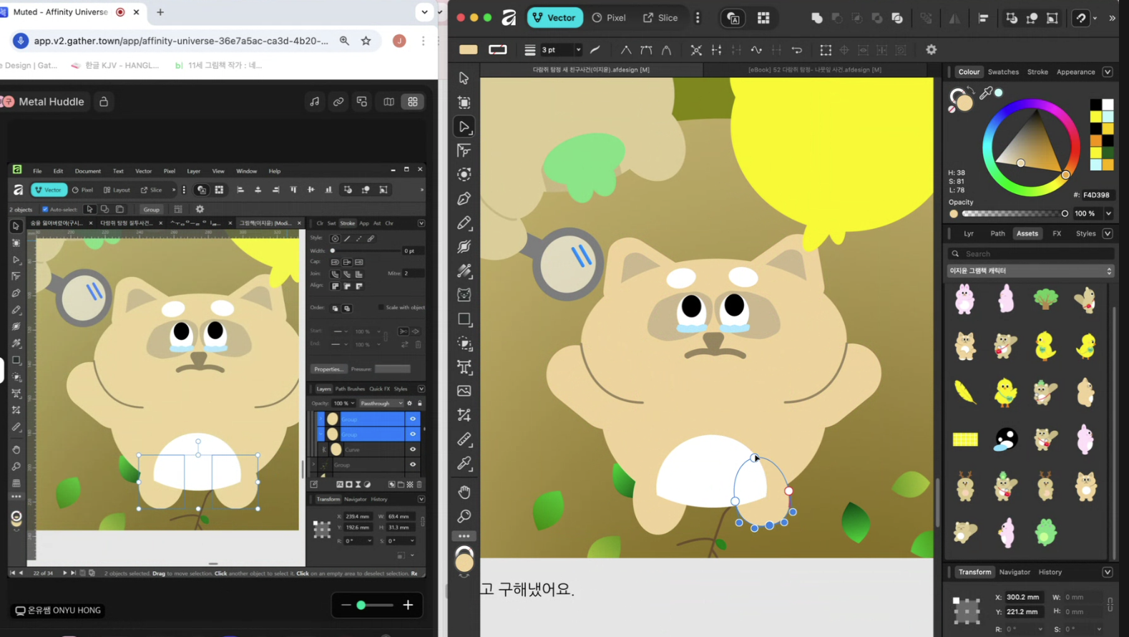This screenshot has width=1129, height=637.
Task: Select the Move tool arrow
Action: point(464,78)
